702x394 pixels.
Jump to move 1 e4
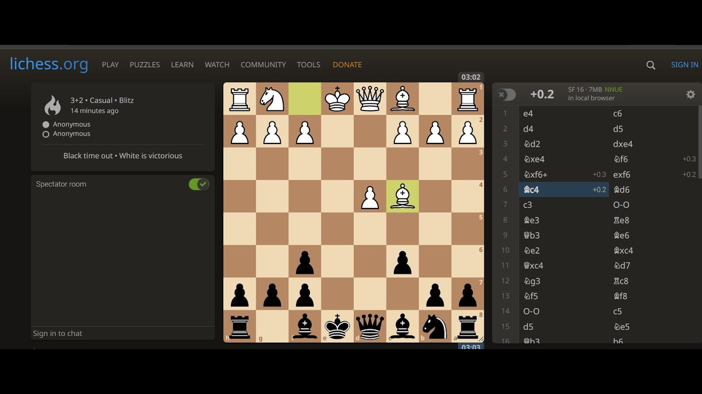point(564,114)
